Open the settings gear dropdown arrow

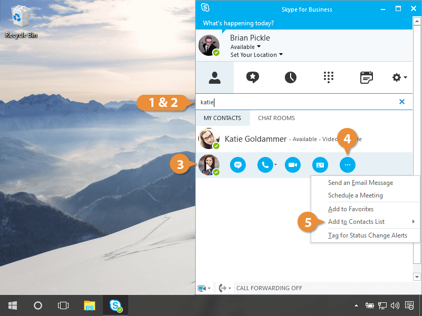[405, 78]
